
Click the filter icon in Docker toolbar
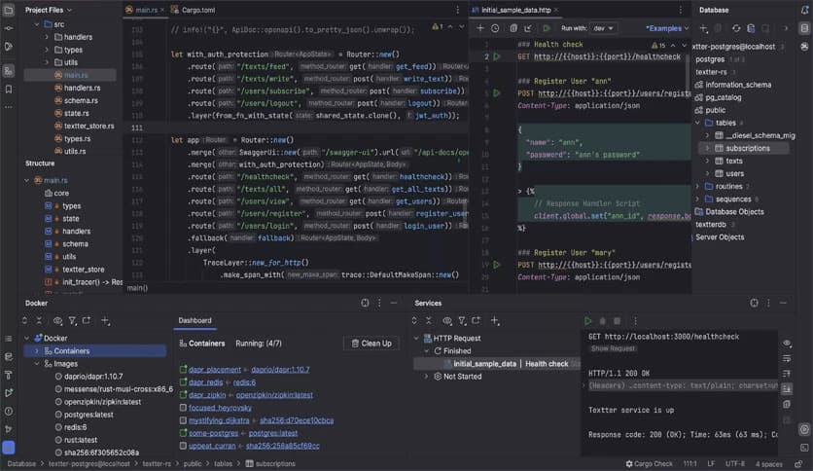(73, 321)
